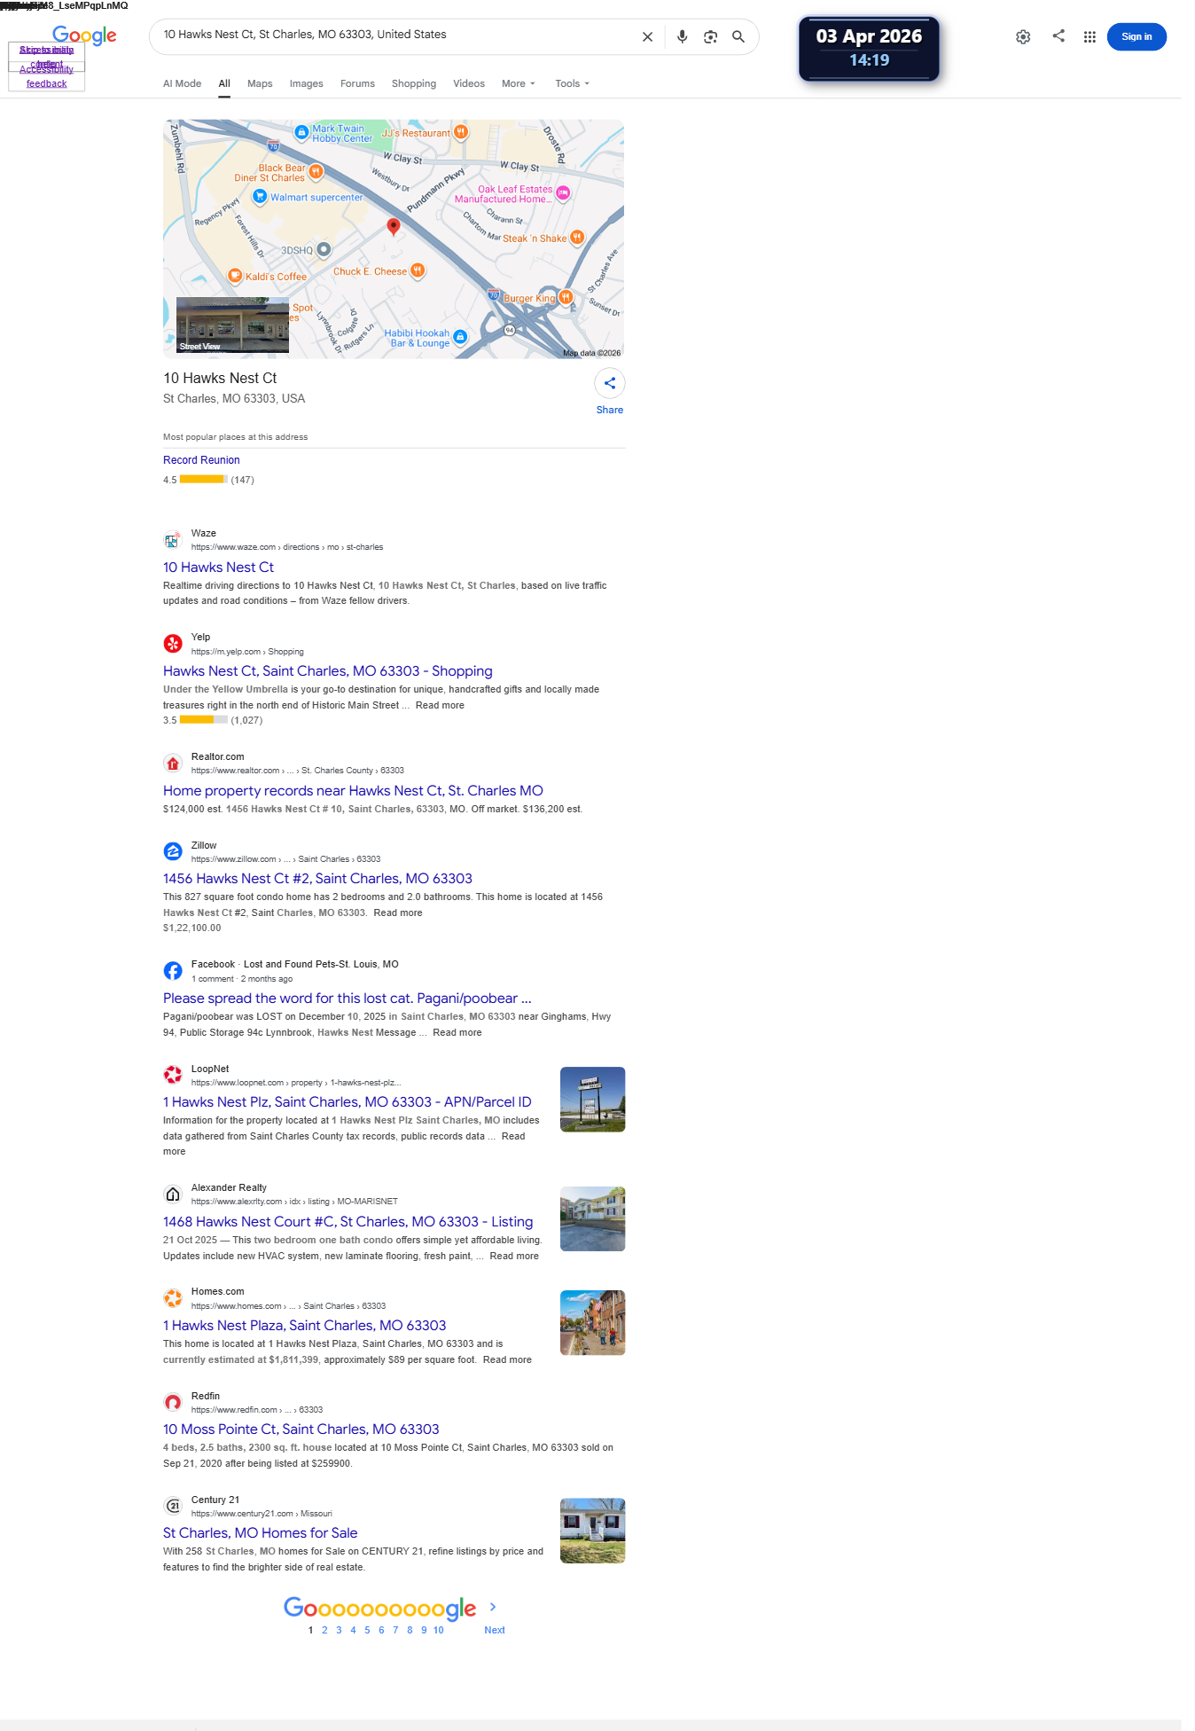The height and width of the screenshot is (1731, 1195).
Task: Expand the More search filter dropdown
Action: pos(519,83)
